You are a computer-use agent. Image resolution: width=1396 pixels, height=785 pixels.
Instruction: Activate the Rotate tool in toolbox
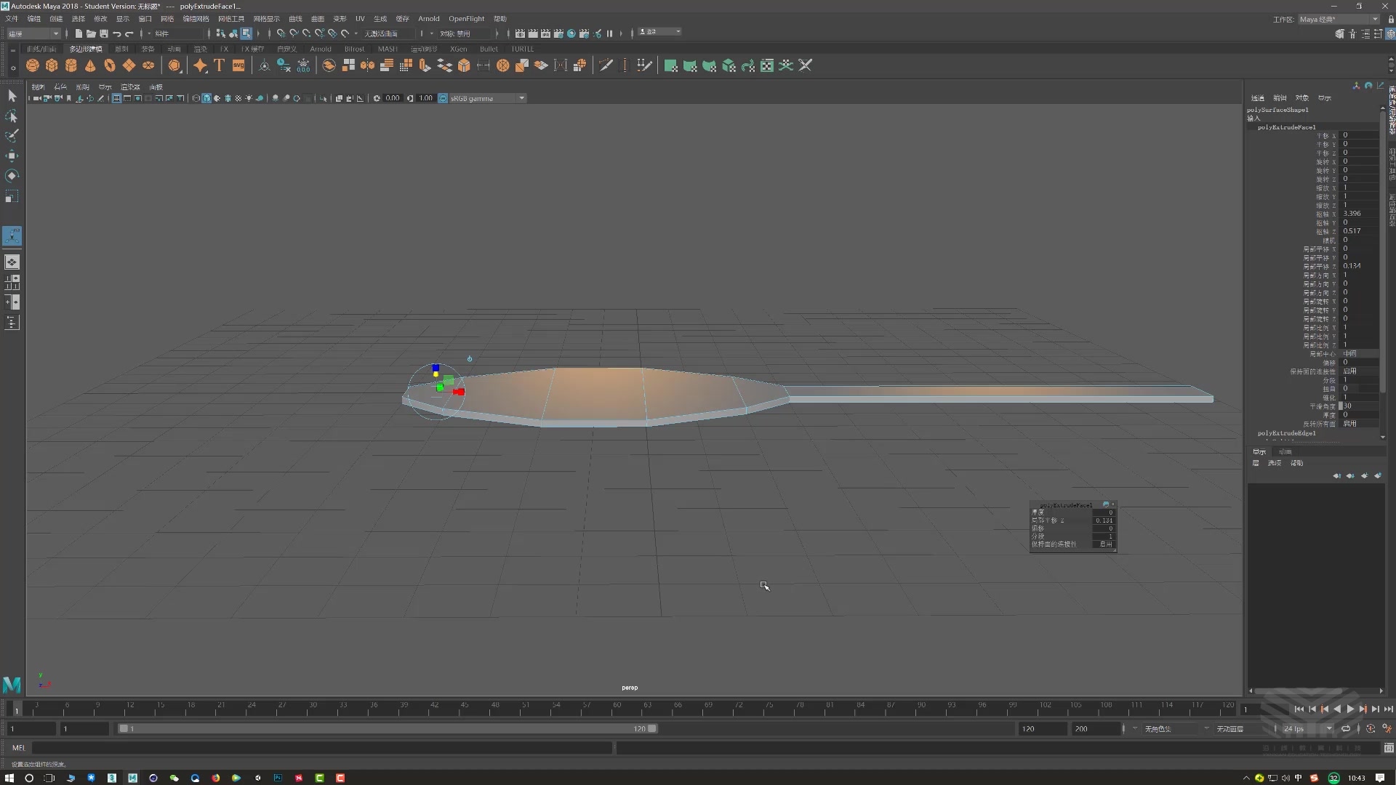coord(12,176)
